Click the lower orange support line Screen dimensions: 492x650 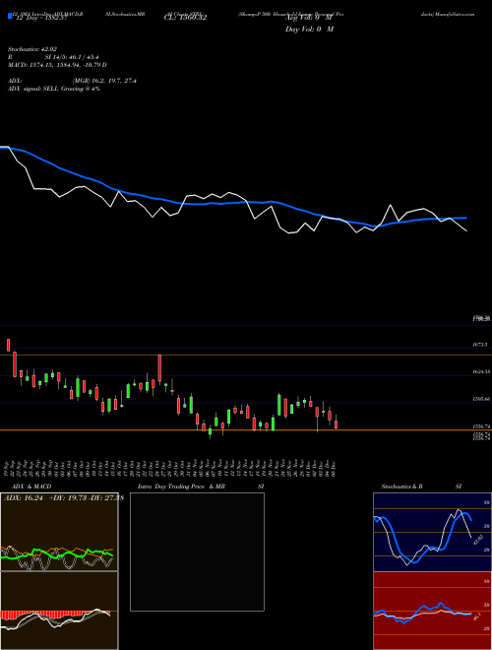click(246, 430)
